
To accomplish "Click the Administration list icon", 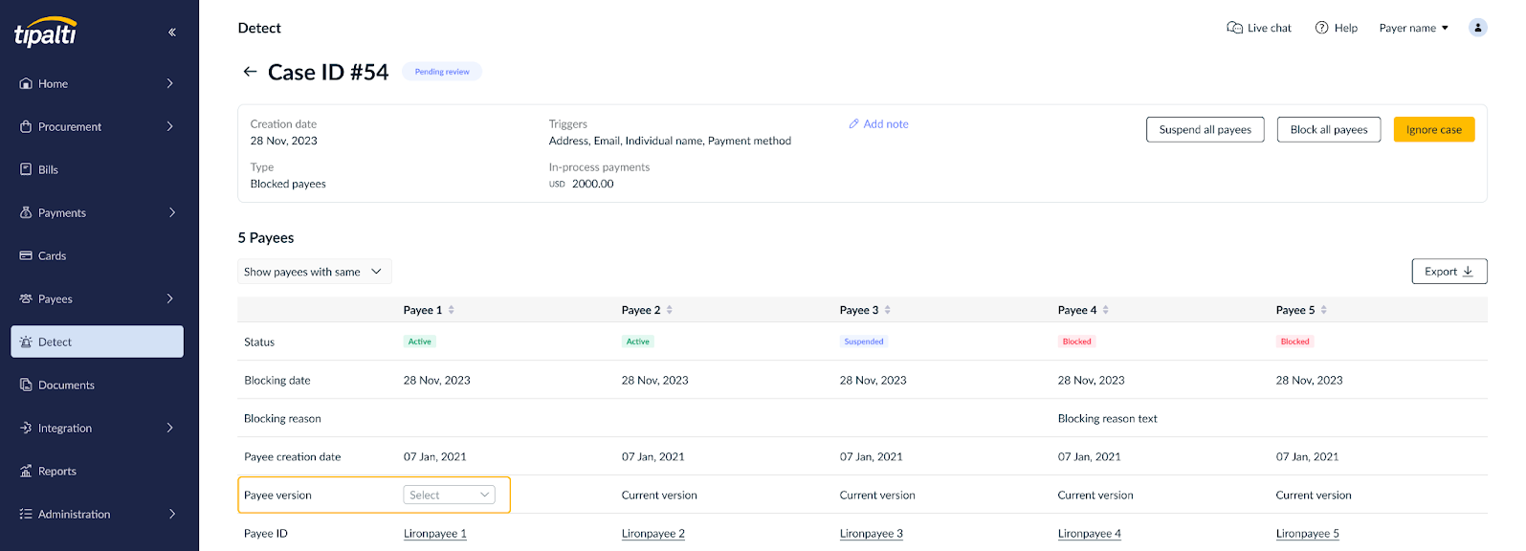I will point(26,514).
